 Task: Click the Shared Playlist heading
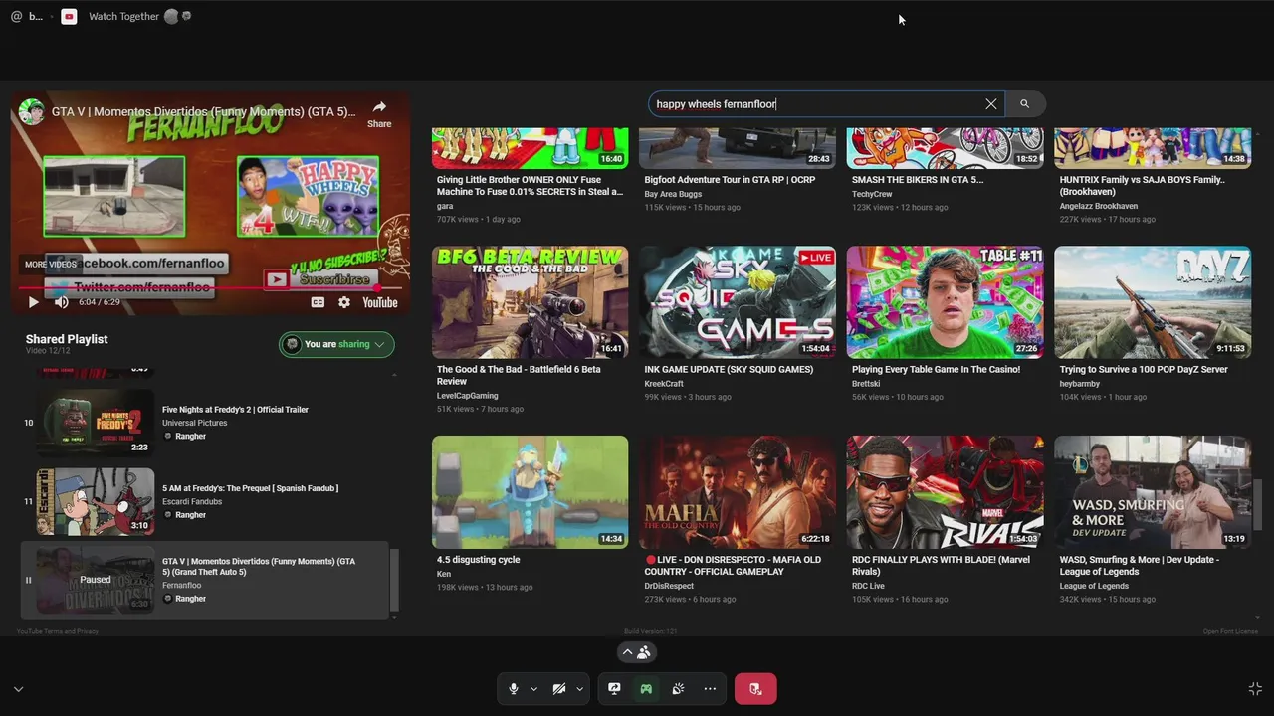(67, 339)
